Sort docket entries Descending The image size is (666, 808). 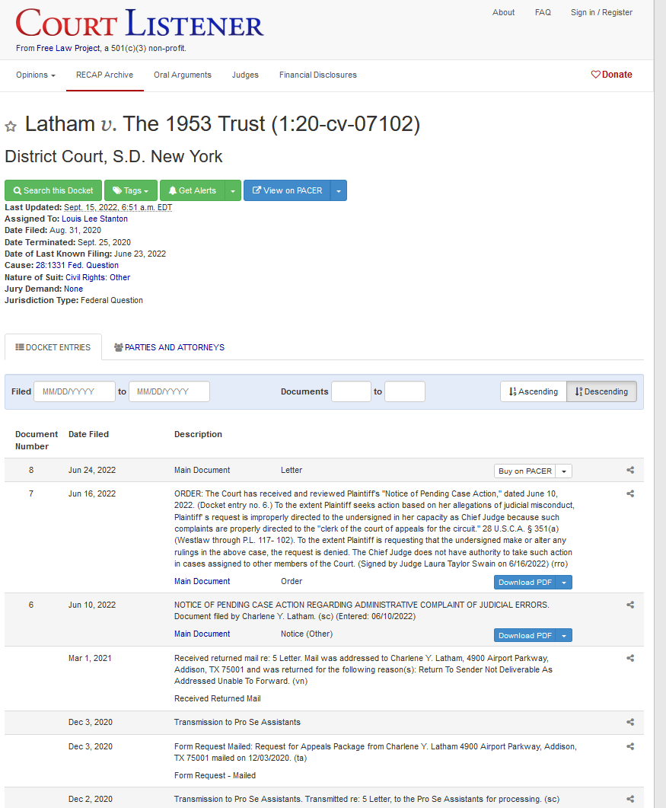[601, 391]
